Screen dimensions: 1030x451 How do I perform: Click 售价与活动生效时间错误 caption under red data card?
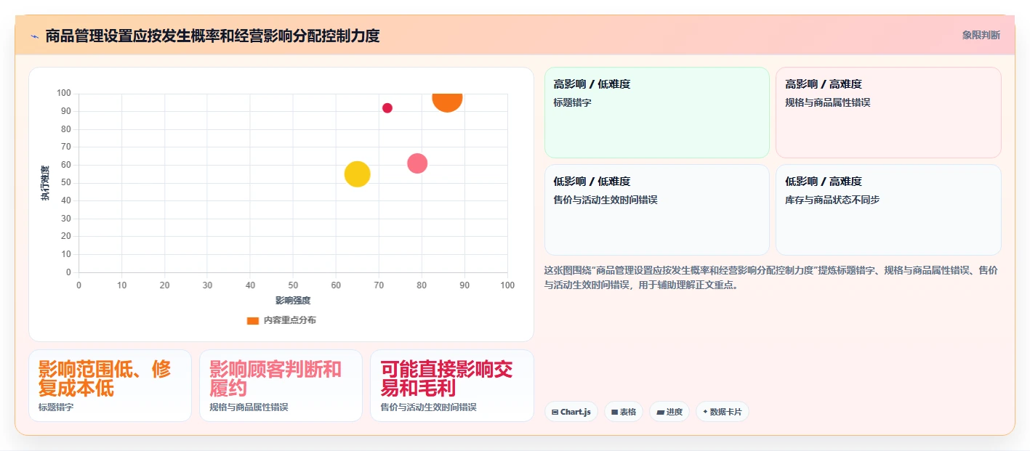point(429,407)
